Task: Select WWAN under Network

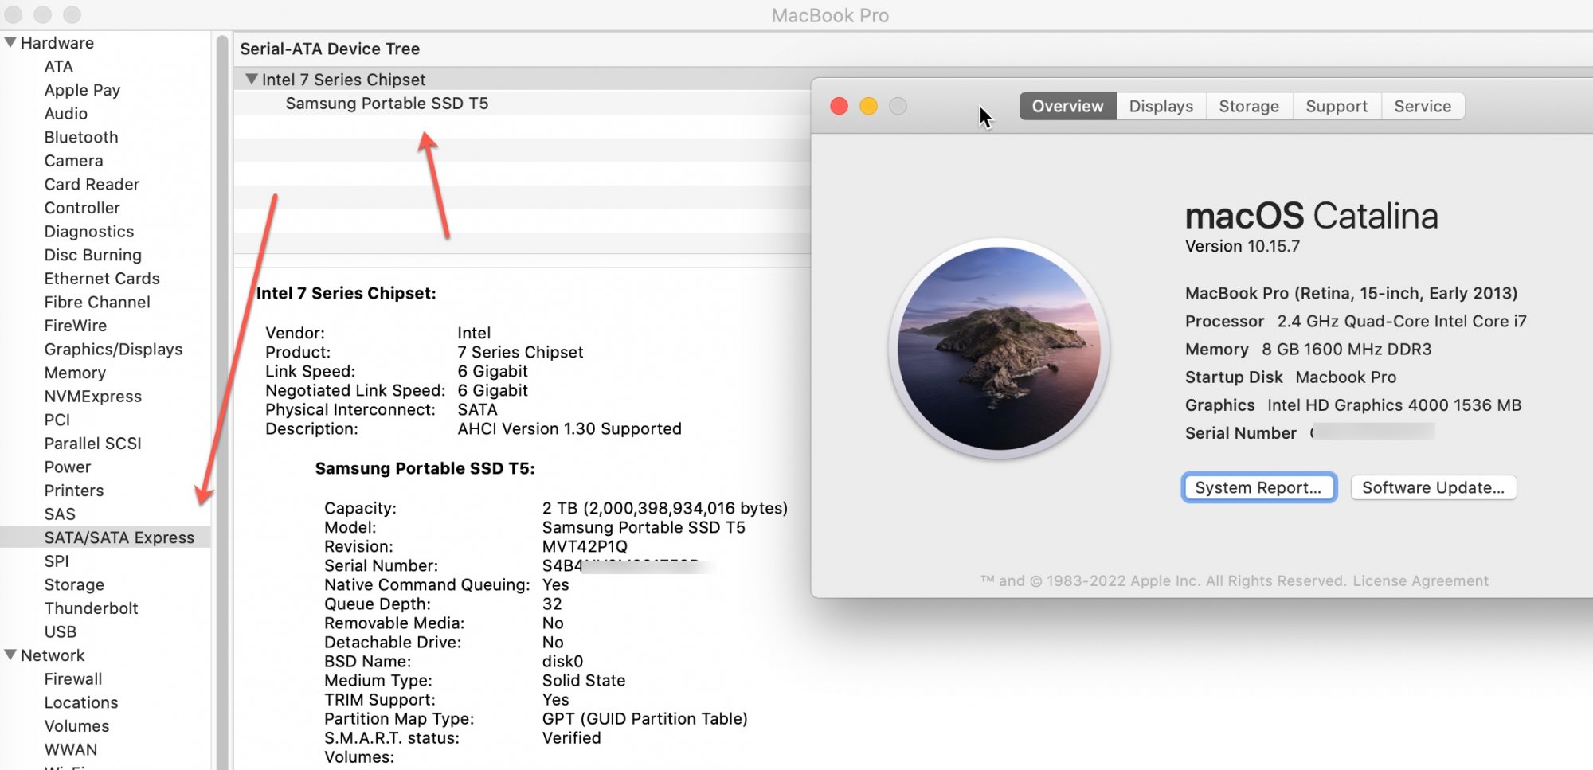Action: click(71, 749)
